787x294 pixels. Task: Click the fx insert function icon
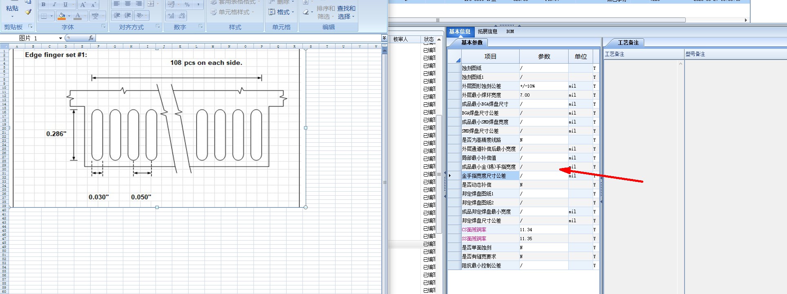[91, 38]
